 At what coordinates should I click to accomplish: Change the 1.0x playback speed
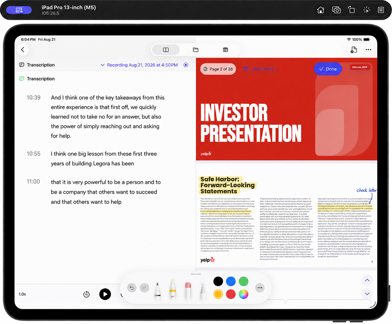[22, 294]
